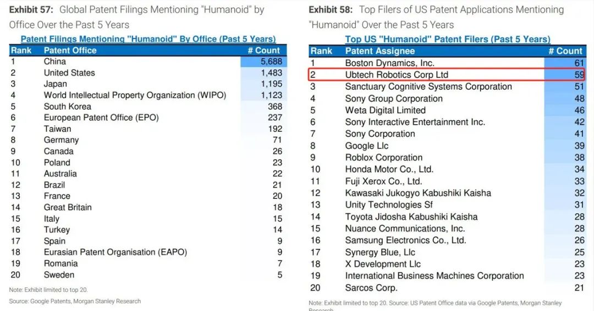The image size is (594, 311).
Task: Click the Google Llc entry
Action: pos(366,146)
